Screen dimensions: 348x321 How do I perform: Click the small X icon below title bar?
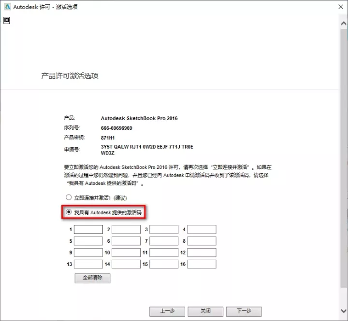click(6, 20)
